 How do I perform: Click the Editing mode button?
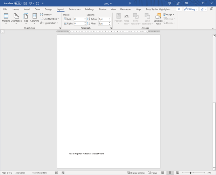[191, 9]
